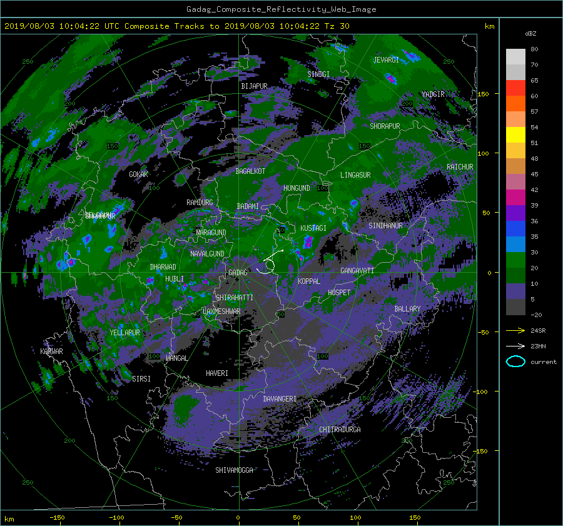
Task: Click the NAVALGUND city label
Action: tap(207, 253)
